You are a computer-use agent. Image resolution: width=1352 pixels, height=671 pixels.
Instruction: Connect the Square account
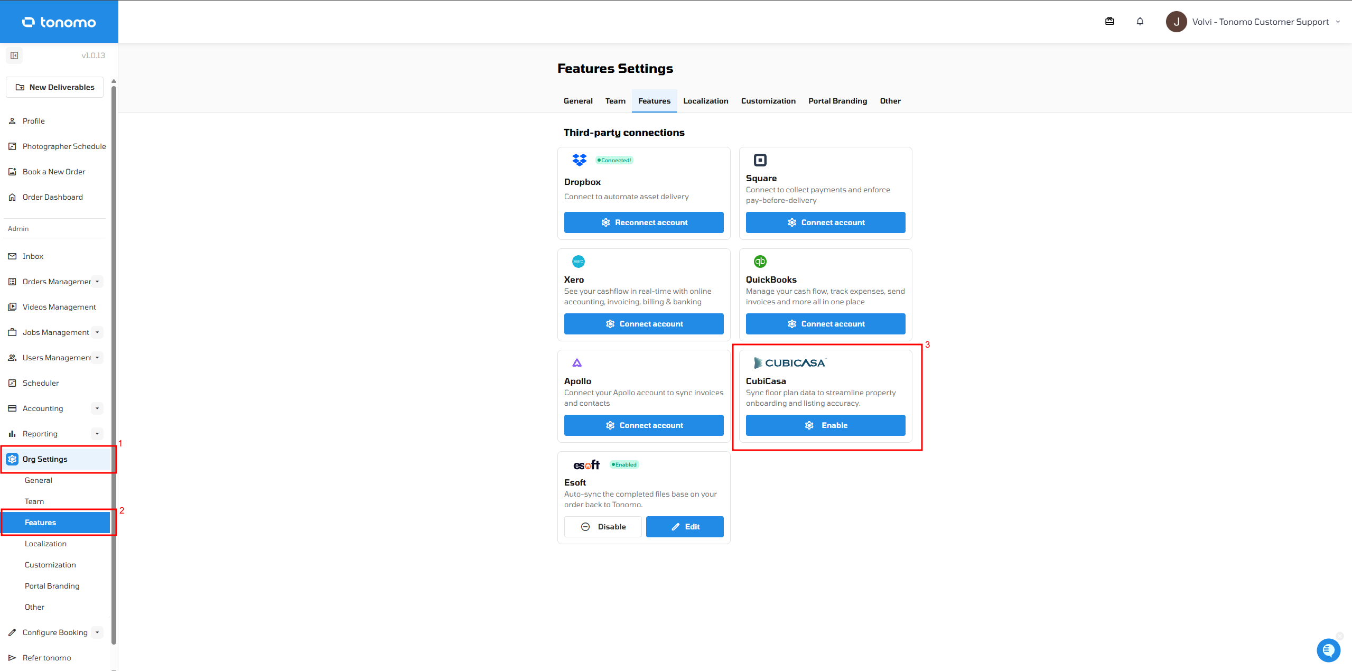coord(825,222)
